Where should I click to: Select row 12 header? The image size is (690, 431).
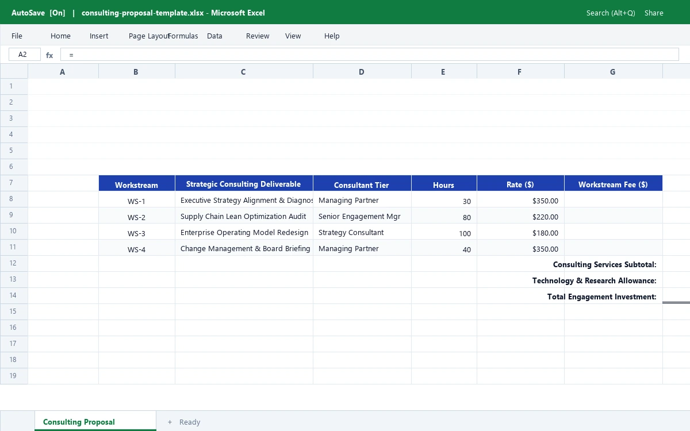click(14, 263)
